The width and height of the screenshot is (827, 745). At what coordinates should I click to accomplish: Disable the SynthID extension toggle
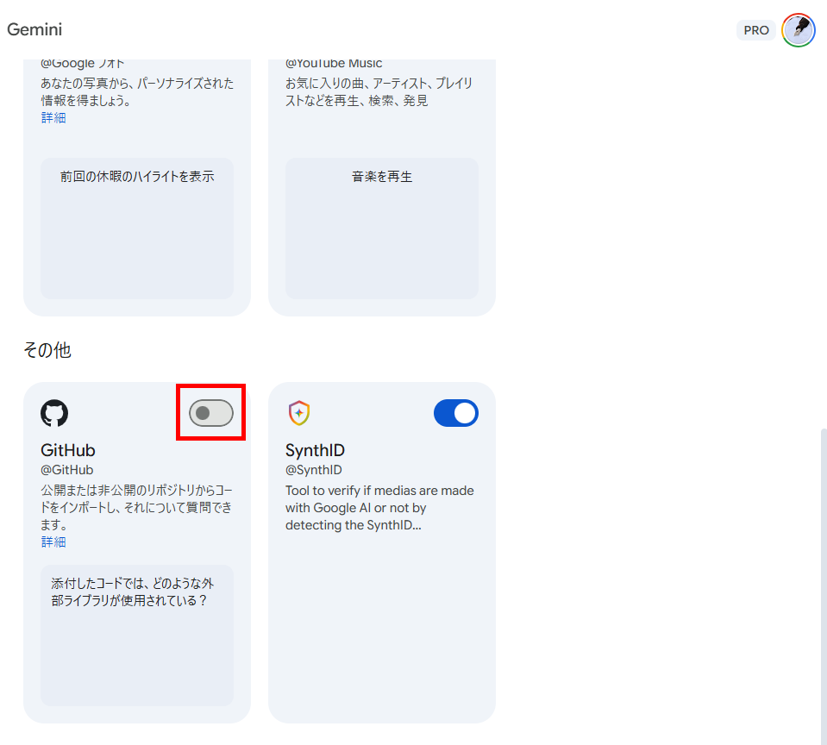[x=455, y=413]
